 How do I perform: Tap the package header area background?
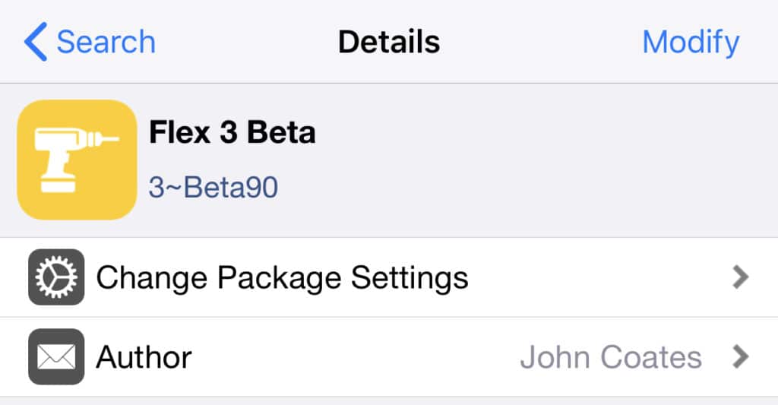coord(496,160)
